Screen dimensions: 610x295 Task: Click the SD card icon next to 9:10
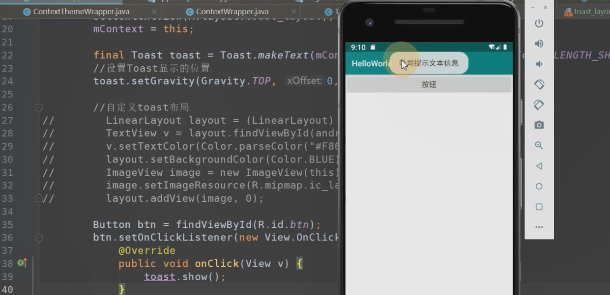coord(373,47)
